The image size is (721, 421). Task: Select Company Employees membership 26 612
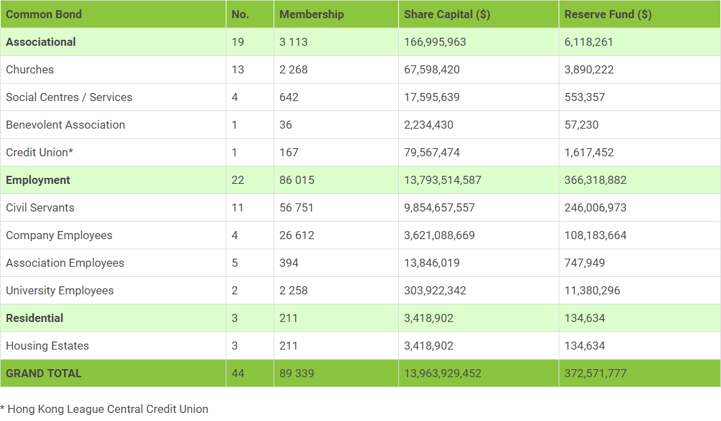[296, 235]
